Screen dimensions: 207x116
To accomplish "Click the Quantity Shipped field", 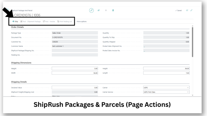I will [x=166, y=42].
